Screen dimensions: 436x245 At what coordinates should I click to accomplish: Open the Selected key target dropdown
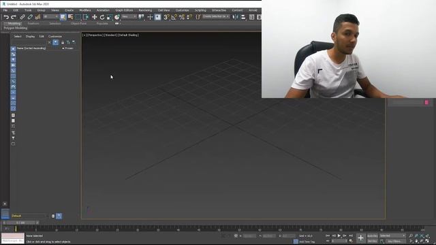[x=392, y=236]
